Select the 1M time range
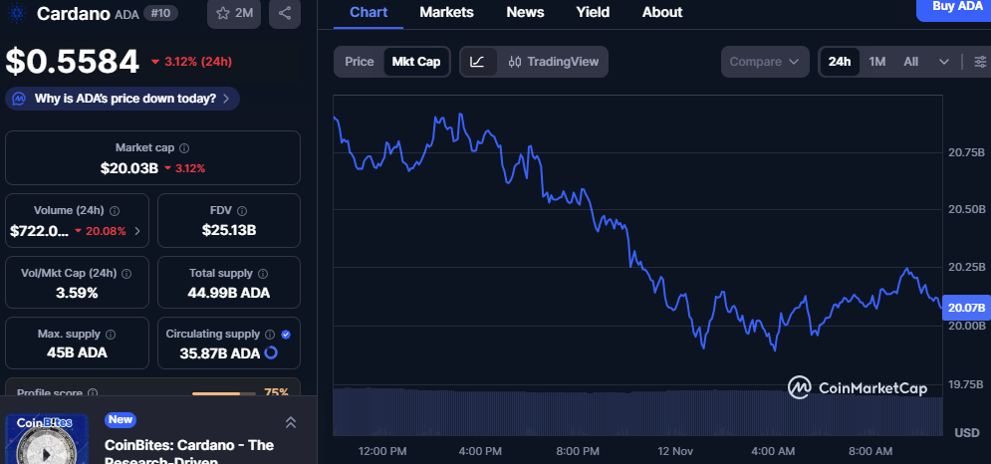Image resolution: width=991 pixels, height=464 pixels. [x=876, y=62]
